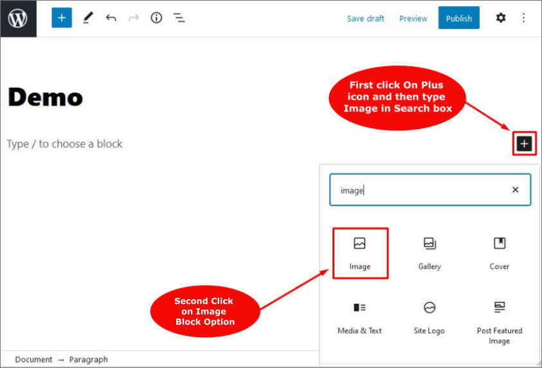Click Document in the bottom breadcrumb
This screenshot has height=368, width=542.
[33, 360]
